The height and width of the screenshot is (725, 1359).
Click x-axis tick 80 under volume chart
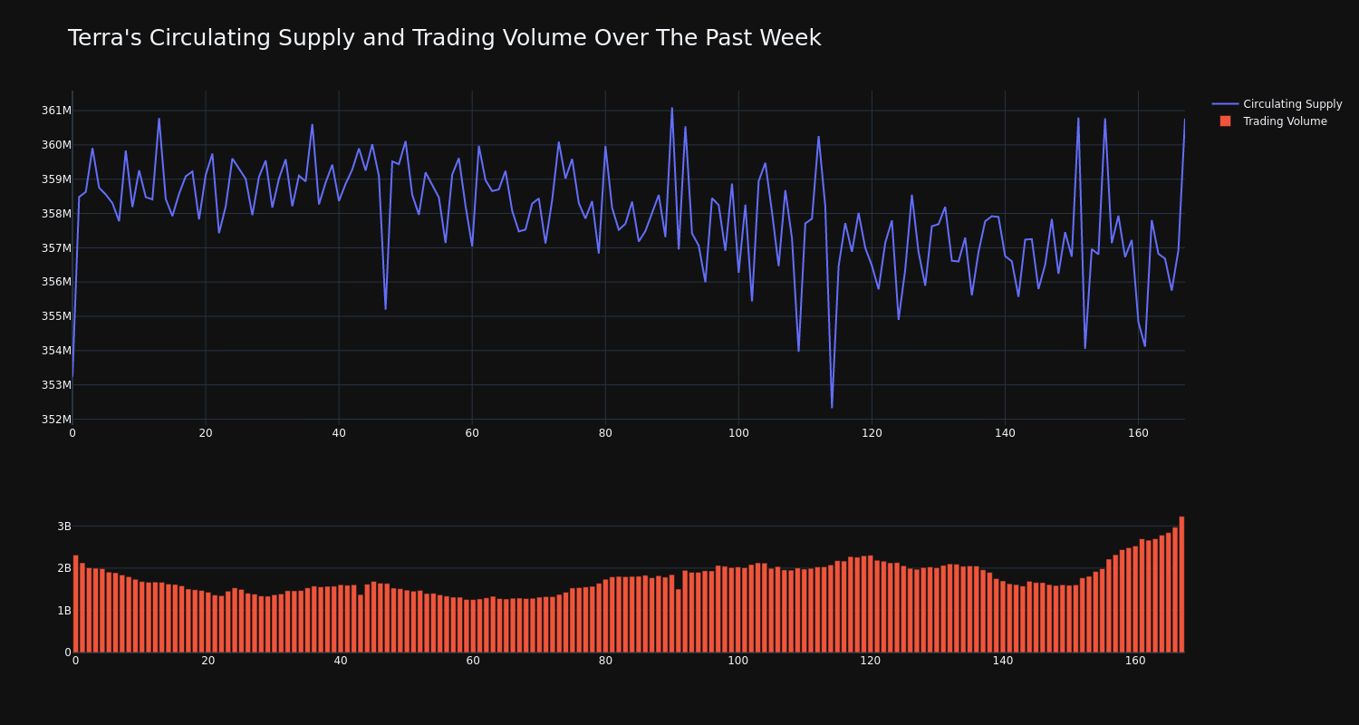[605, 661]
